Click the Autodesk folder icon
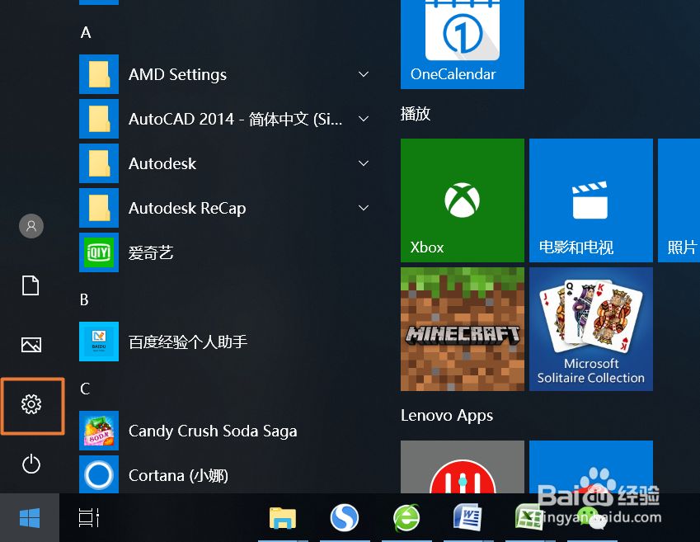This screenshot has width=700, height=542. pyautogui.click(x=99, y=163)
